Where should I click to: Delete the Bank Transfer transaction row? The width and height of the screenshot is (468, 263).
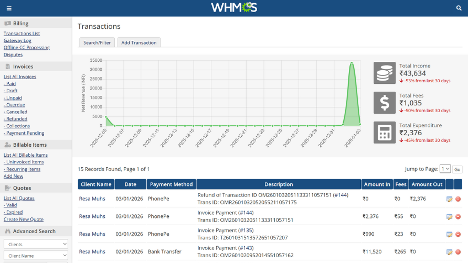458,252
